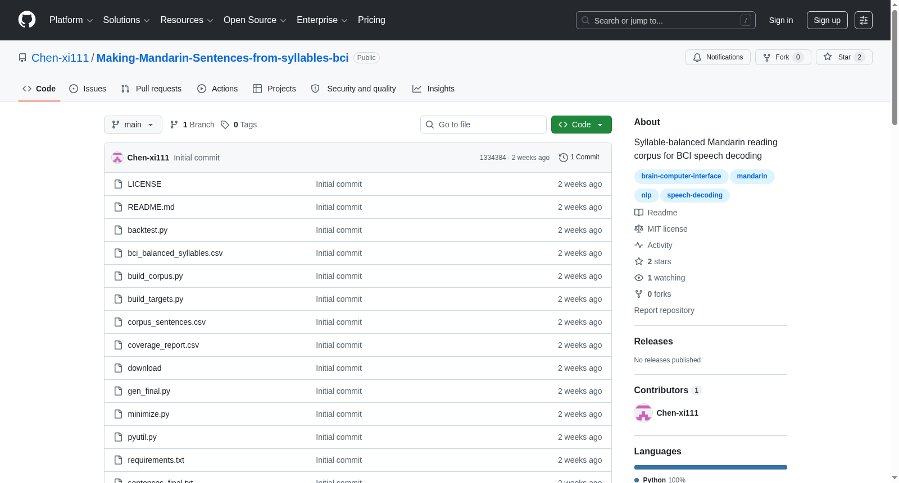Click the file icon beside corpus_sentences.csv
899x483 pixels.
tap(118, 322)
